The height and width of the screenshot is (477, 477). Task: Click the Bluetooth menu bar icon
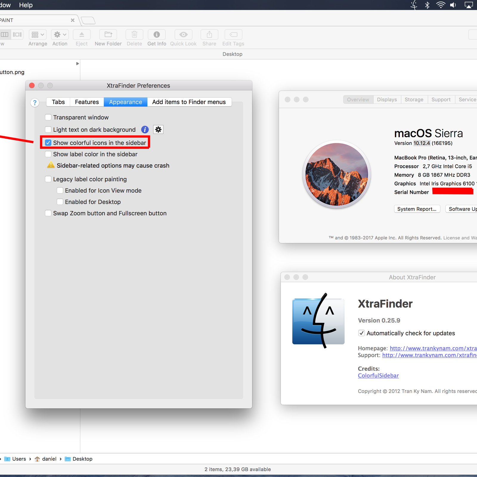pyautogui.click(x=427, y=5)
